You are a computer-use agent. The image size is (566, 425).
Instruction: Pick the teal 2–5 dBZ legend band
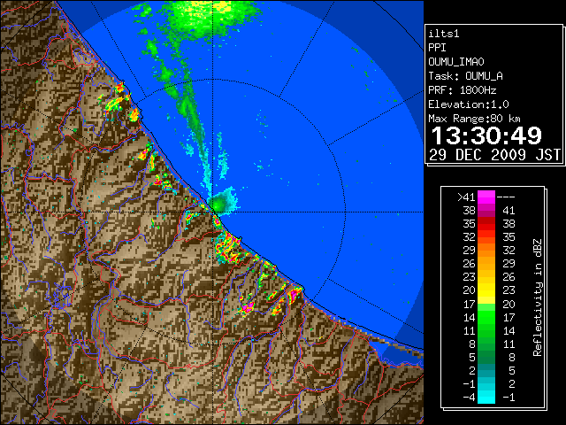click(486, 370)
